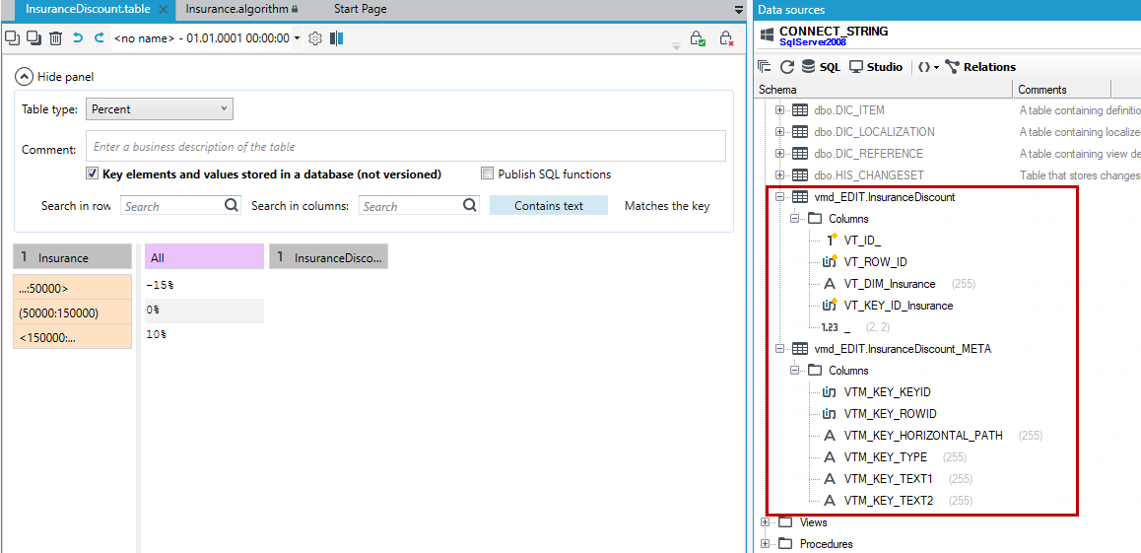Click the Search in columns field

[x=419, y=206]
